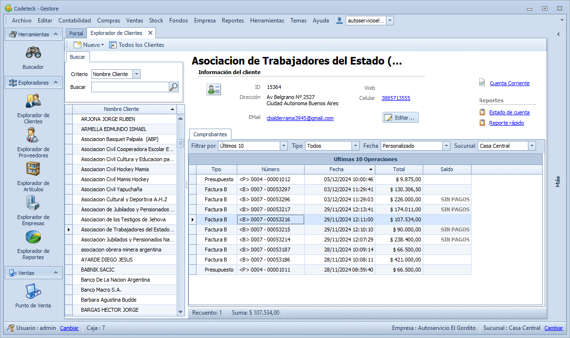Open the Sucursal combo box
The image size is (570, 338).
coord(532,146)
